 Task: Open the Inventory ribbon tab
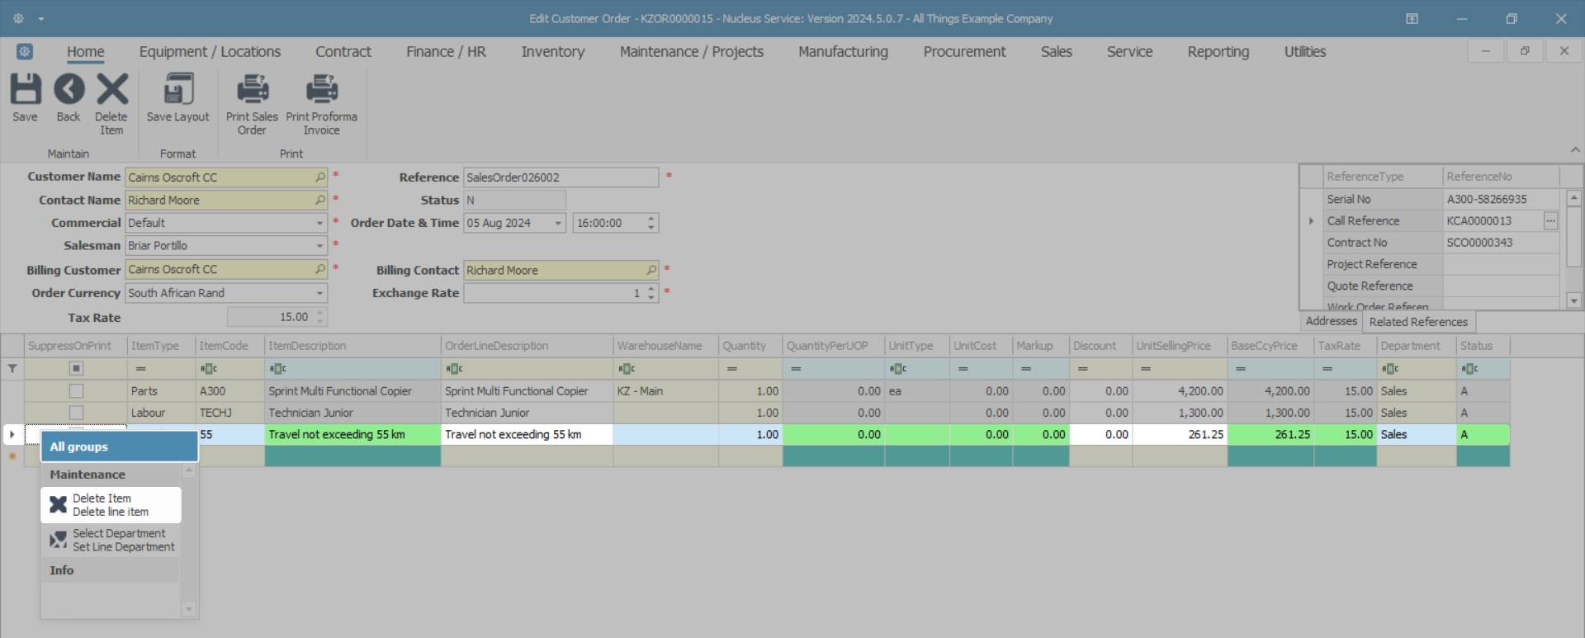pos(553,52)
